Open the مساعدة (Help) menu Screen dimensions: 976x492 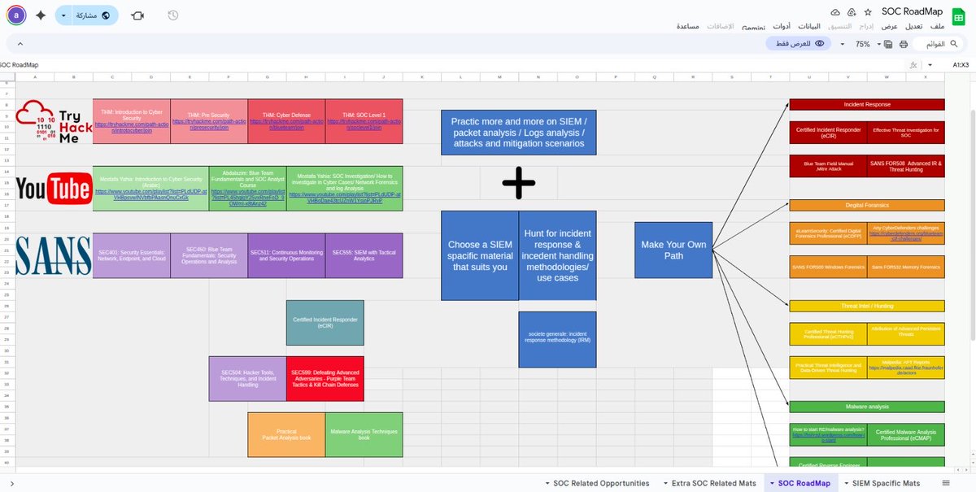688,26
